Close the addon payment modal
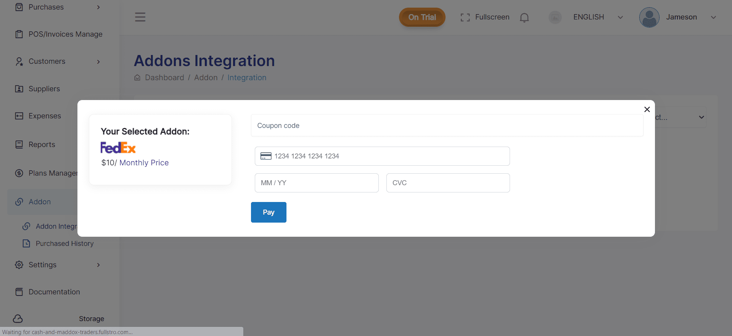This screenshot has width=732, height=336. point(647,110)
